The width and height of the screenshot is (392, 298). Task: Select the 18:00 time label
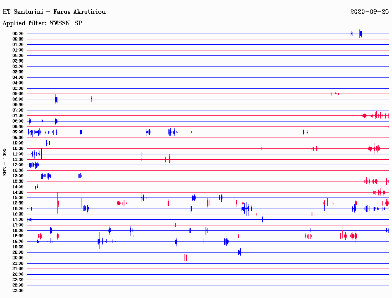(18, 231)
